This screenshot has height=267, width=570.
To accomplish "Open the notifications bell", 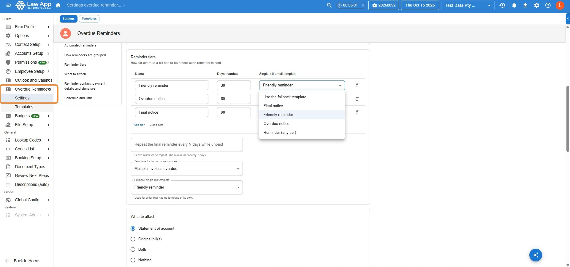I will [514, 5].
